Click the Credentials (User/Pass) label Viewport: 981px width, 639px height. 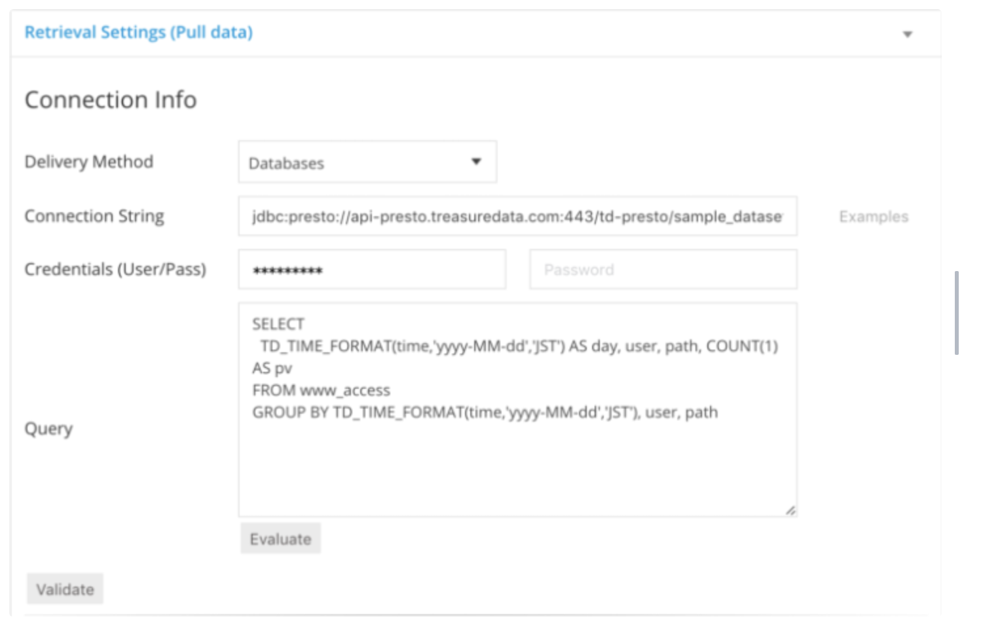[115, 269]
